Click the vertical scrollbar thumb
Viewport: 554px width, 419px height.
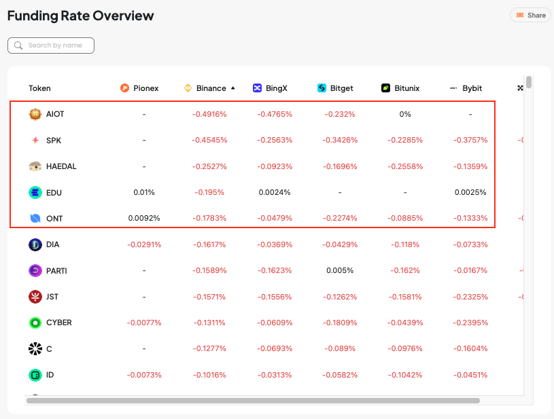529,82
